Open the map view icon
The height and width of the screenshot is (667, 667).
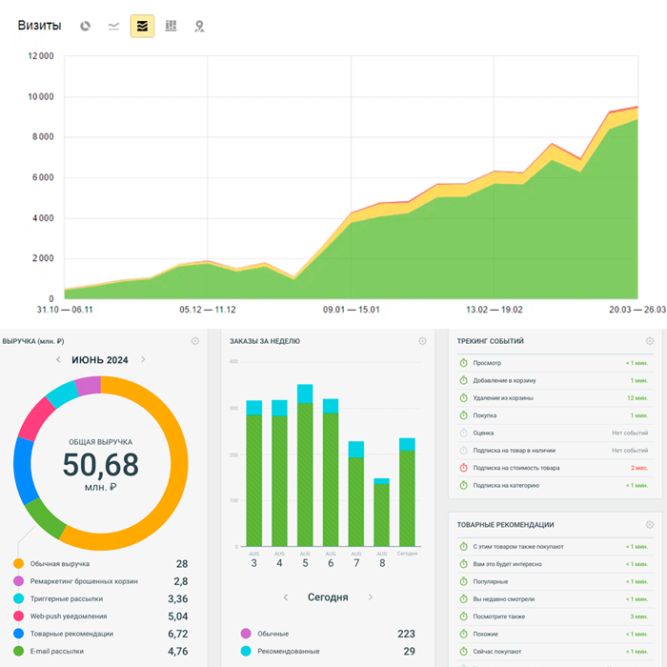199,27
